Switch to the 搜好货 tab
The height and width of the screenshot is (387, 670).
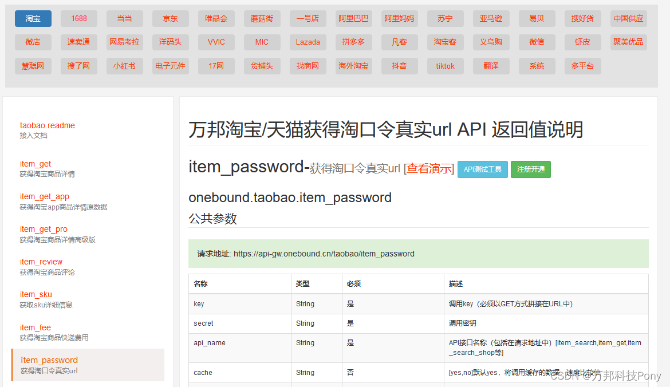tap(582, 18)
